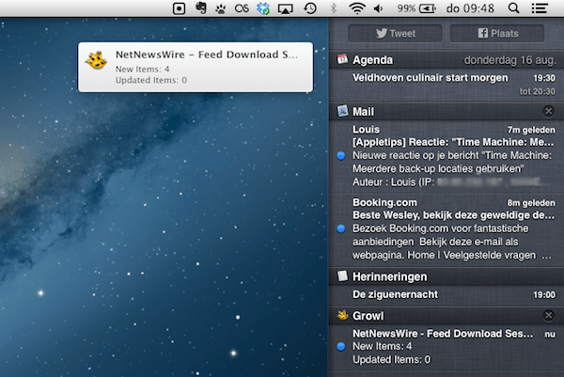Viewport: 564px width, 377px height.
Task: Open the Agenda section header
Action: tap(446, 60)
